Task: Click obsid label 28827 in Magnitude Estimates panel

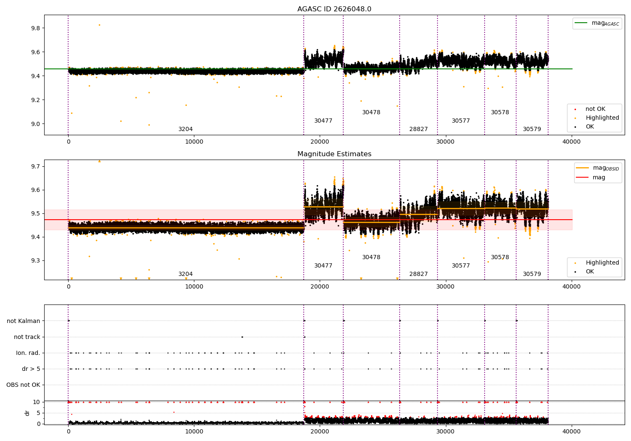Action: tap(419, 274)
